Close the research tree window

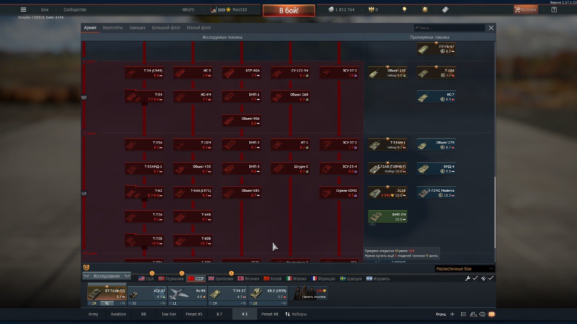tap(491, 27)
